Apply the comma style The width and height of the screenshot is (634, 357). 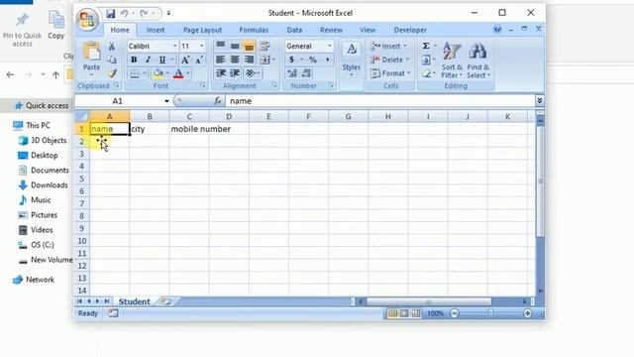click(327, 59)
